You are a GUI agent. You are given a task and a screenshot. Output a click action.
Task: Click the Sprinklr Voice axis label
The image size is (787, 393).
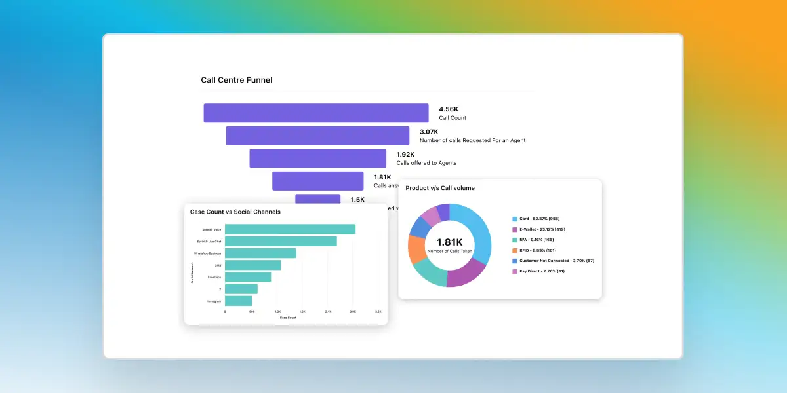pyautogui.click(x=213, y=229)
